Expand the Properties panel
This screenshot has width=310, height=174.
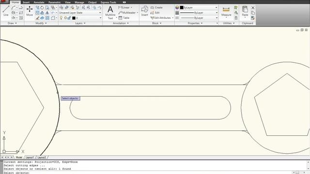tap(195, 23)
